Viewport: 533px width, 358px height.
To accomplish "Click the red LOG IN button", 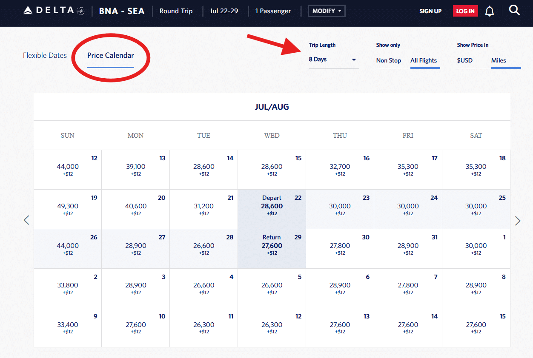I will (465, 11).
